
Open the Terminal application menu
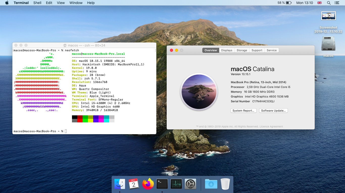tap(21, 3)
